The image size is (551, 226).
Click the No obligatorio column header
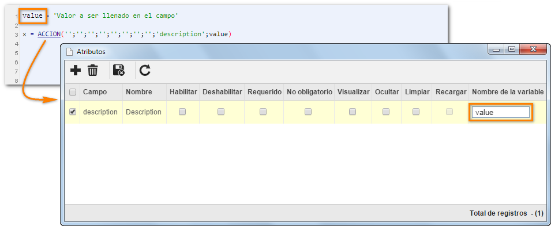coord(309,92)
